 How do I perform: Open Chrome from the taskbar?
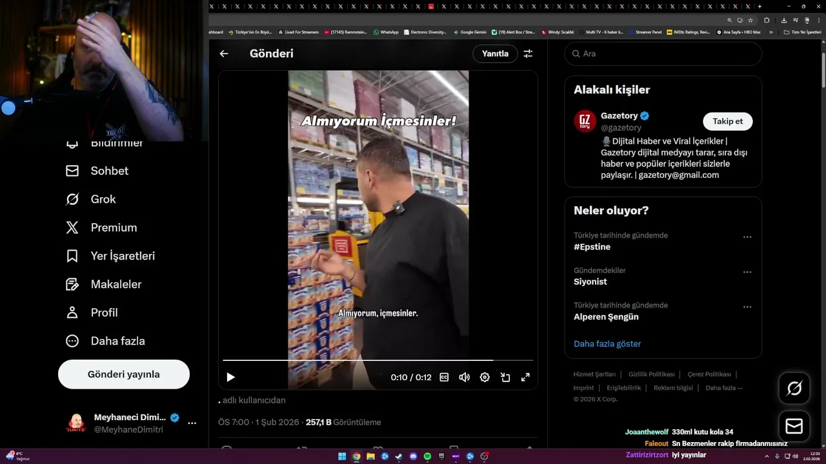(x=356, y=457)
